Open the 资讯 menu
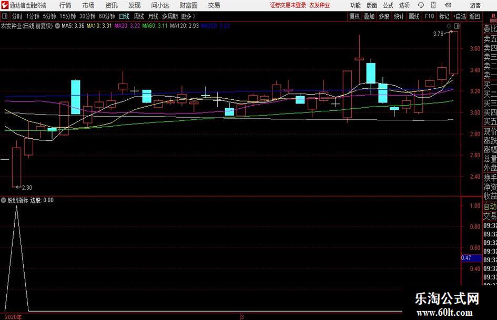Image resolution: width=497 pixels, height=320 pixels. coord(111,5)
